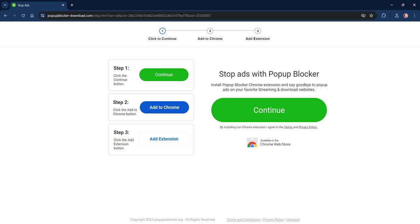Click the Home icon in the toolbar
The width and height of the screenshot is (420, 224).
[32, 15]
